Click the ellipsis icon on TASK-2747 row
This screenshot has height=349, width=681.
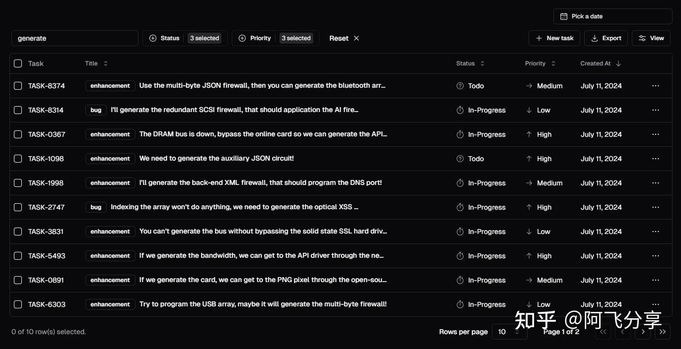coord(656,207)
